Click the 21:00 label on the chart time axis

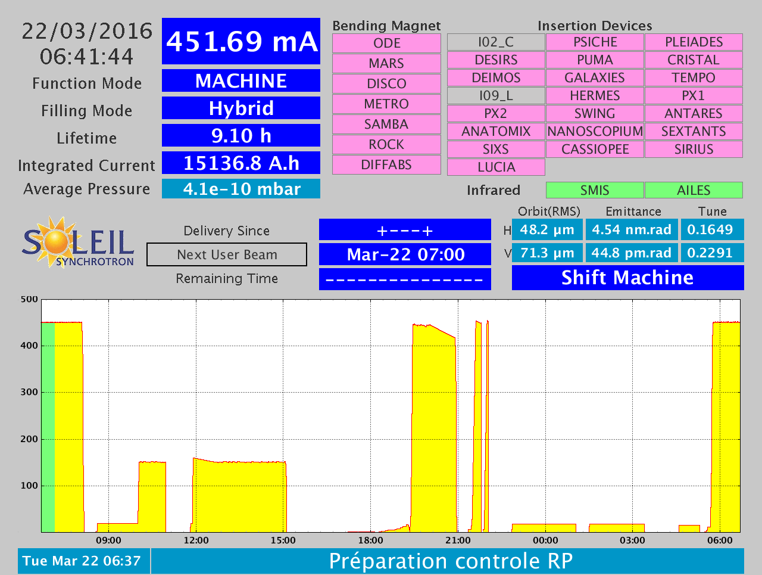point(458,540)
